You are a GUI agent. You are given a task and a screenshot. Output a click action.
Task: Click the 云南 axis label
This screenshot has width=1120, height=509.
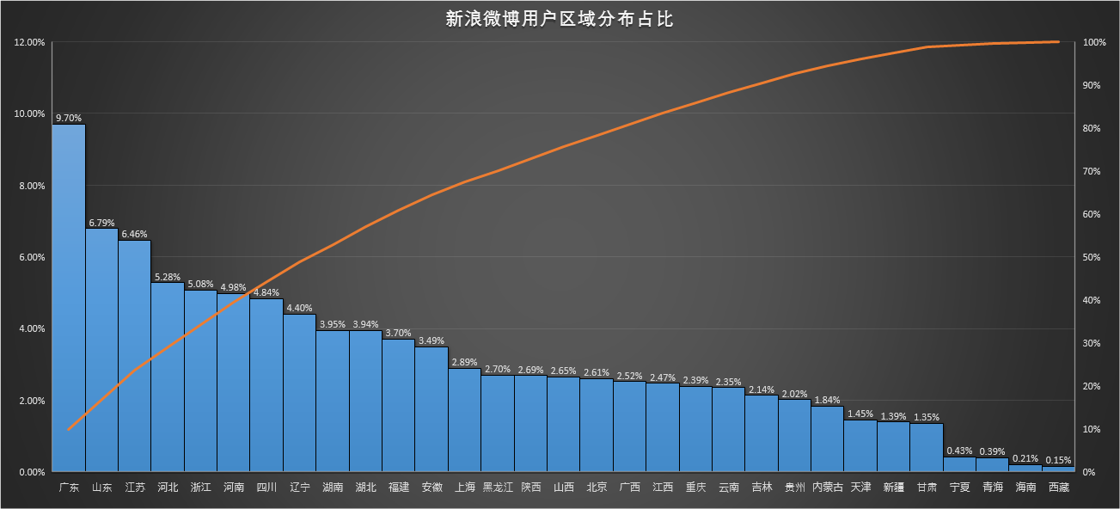pyautogui.click(x=729, y=488)
